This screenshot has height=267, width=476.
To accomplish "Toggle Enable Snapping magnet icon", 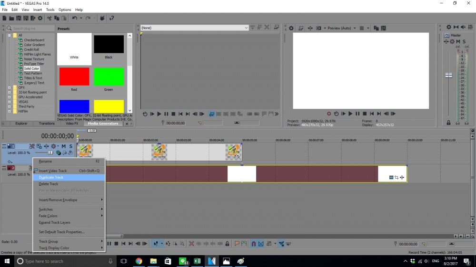I will click(x=254, y=244).
